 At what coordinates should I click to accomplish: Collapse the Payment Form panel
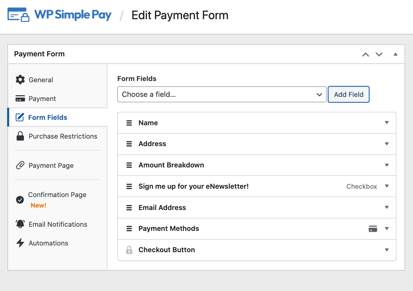(395, 54)
